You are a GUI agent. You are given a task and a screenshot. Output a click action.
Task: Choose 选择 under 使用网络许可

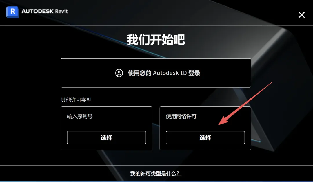pyautogui.click(x=205, y=137)
